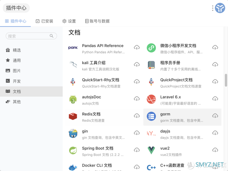
Task: Click the Redis文档速查 description
Action: pos(93,121)
